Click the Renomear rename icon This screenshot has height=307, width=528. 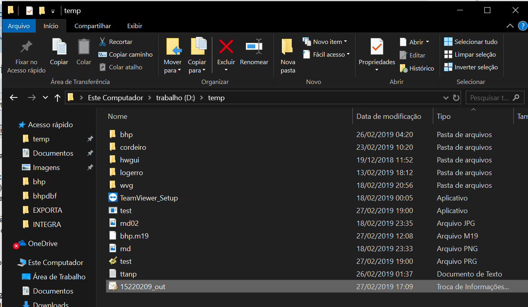click(x=254, y=47)
